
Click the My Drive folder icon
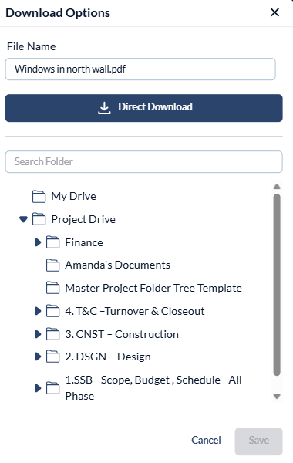pyautogui.click(x=39, y=197)
